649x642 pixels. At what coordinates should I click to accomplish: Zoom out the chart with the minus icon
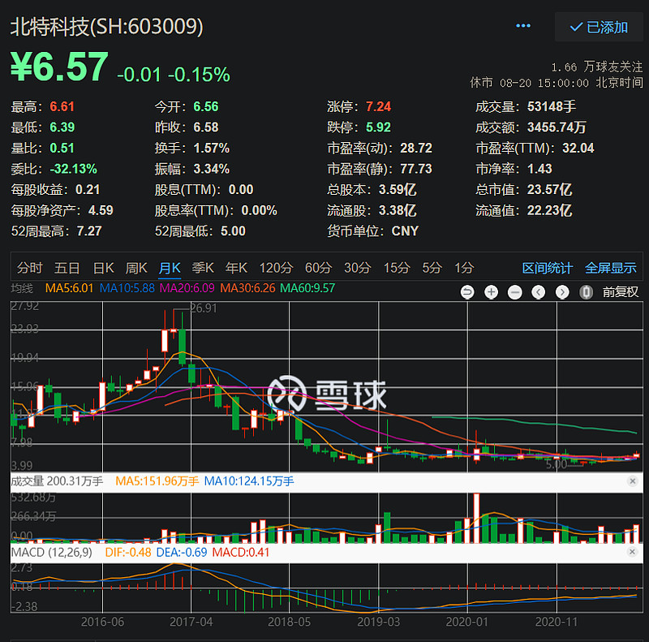tap(515, 292)
